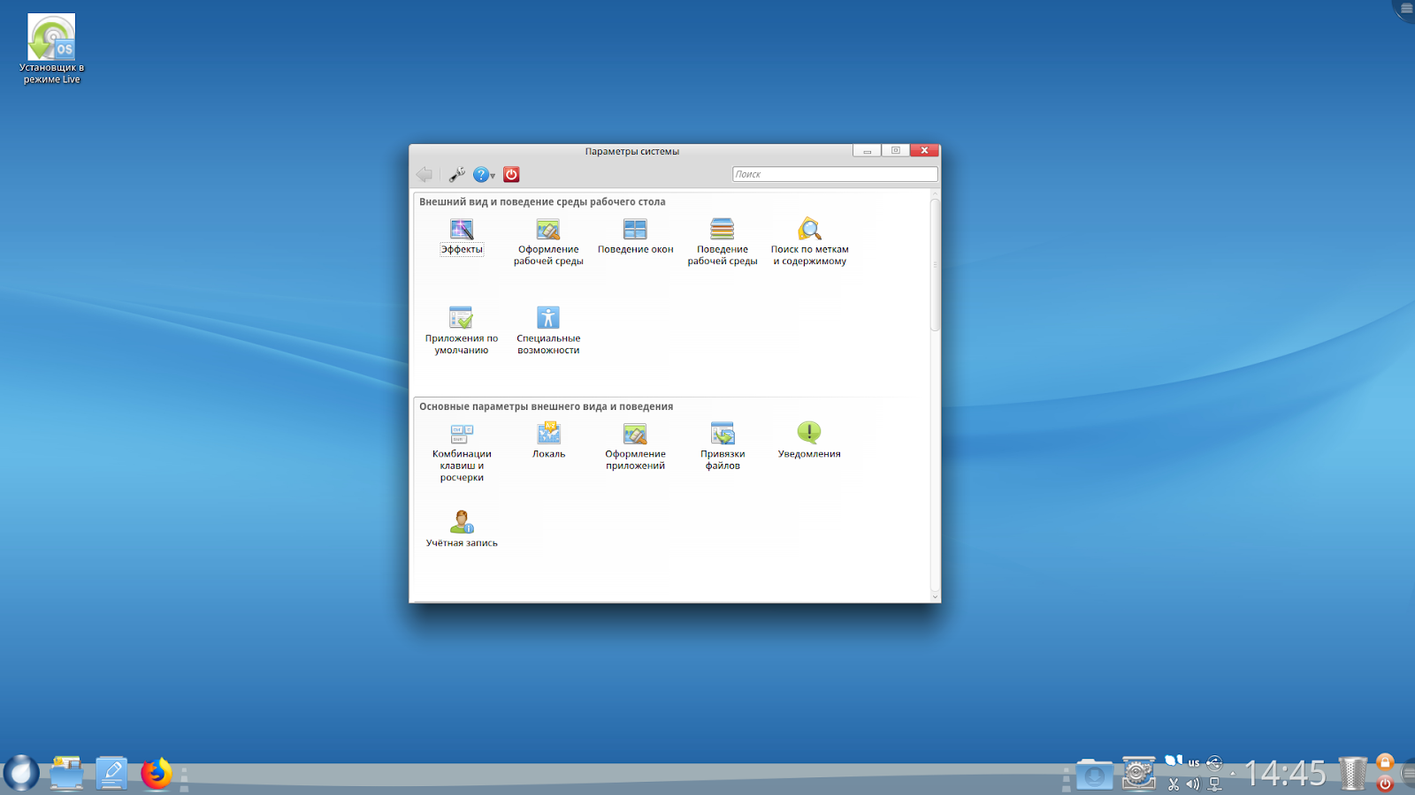The width and height of the screenshot is (1415, 795).
Task: Maximize the Параметры системы window
Action: [895, 151]
